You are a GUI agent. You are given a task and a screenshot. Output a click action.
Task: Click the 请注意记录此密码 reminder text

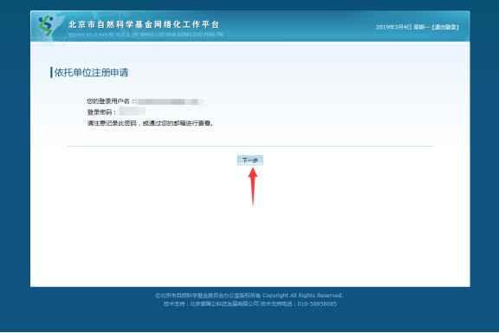point(150,123)
